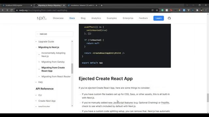Open the dark blue round extension icon
This screenshot has width=209, height=117.
pos(193,10)
